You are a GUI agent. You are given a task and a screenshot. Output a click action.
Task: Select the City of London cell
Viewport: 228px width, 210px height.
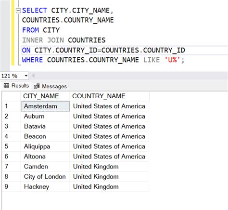tap(45, 177)
